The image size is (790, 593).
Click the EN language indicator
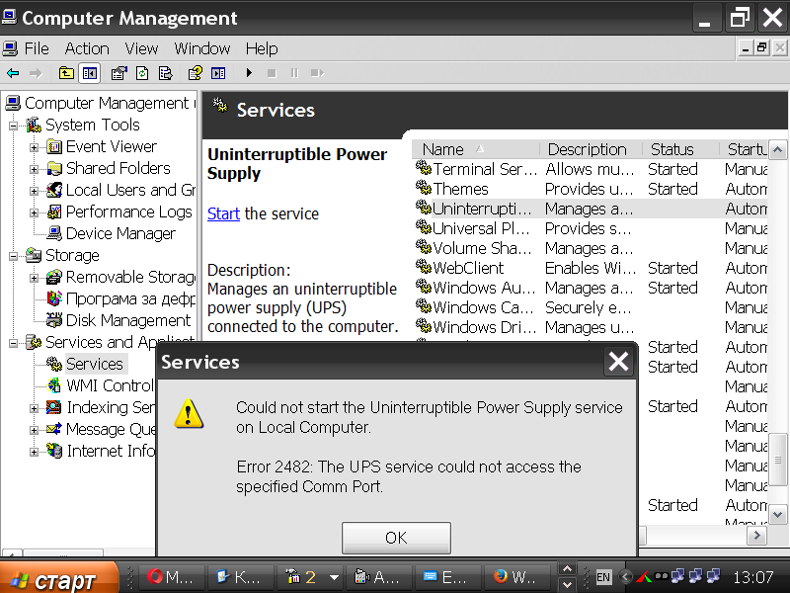(603, 577)
